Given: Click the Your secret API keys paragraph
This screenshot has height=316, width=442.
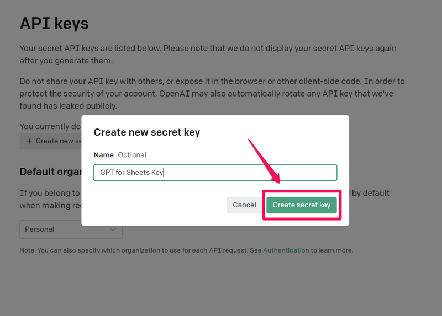Looking at the screenshot, I should (x=208, y=54).
